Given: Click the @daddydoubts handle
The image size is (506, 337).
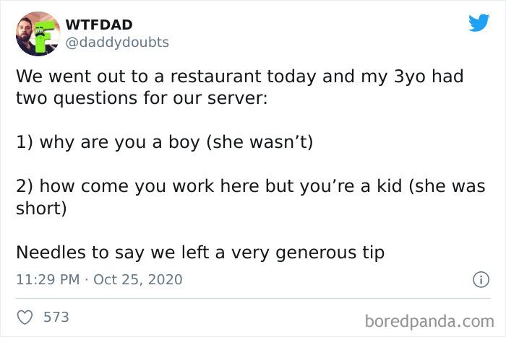Looking at the screenshot, I should click(117, 43).
